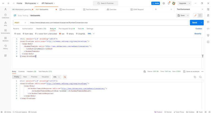Expand the Upgrade dropdown arrow
This screenshot has height=113, width=211.
(x=190, y=3)
